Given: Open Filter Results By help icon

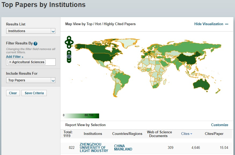Looking at the screenshot, I should [x=35, y=43].
